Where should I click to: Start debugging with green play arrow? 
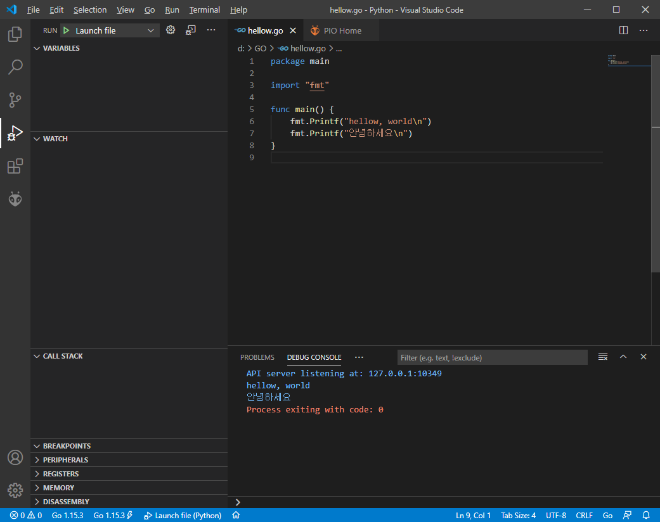click(x=66, y=30)
